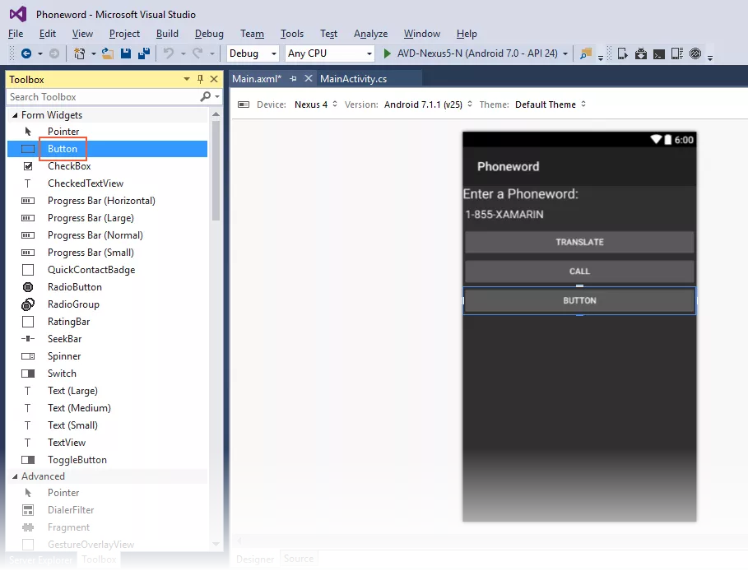Viewport: 748px width, 571px height.
Task: Click the Undo arrow icon
Action: (x=169, y=53)
